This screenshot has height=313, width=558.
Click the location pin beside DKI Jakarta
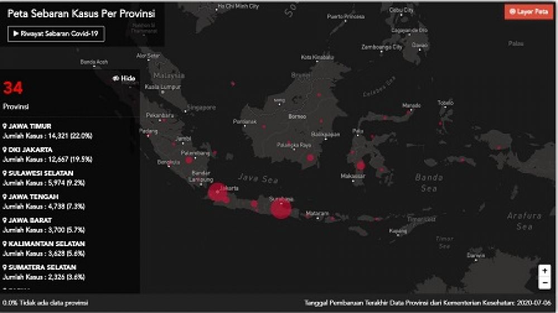tap(4, 150)
